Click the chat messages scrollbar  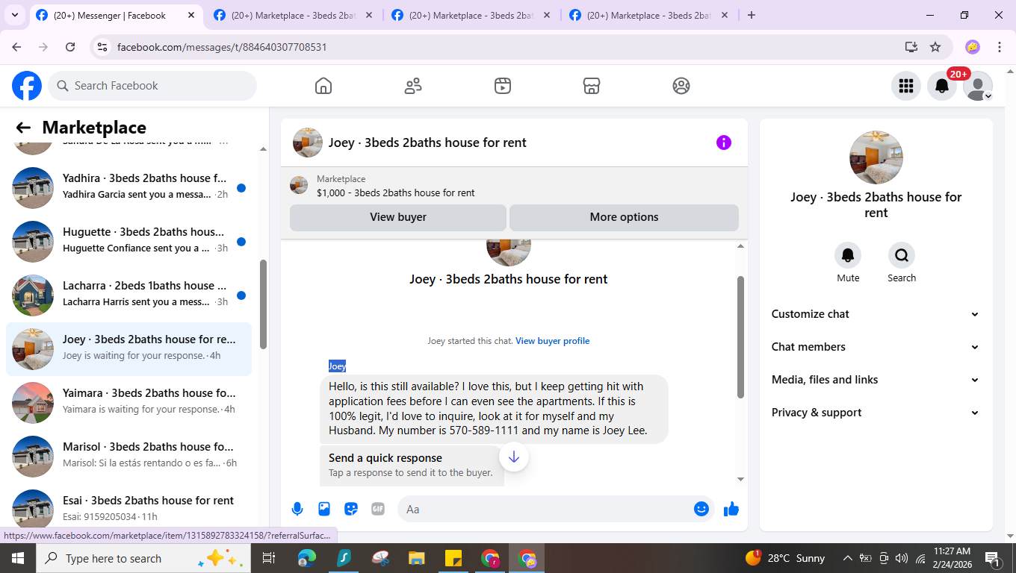tap(740, 337)
